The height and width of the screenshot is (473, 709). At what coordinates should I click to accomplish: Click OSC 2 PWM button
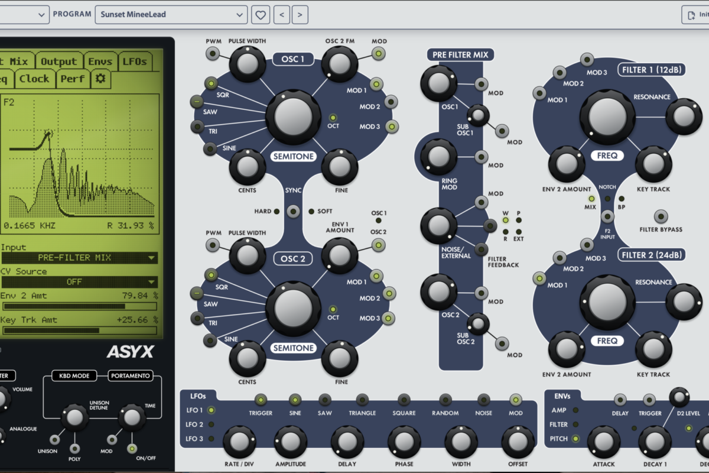point(213,245)
